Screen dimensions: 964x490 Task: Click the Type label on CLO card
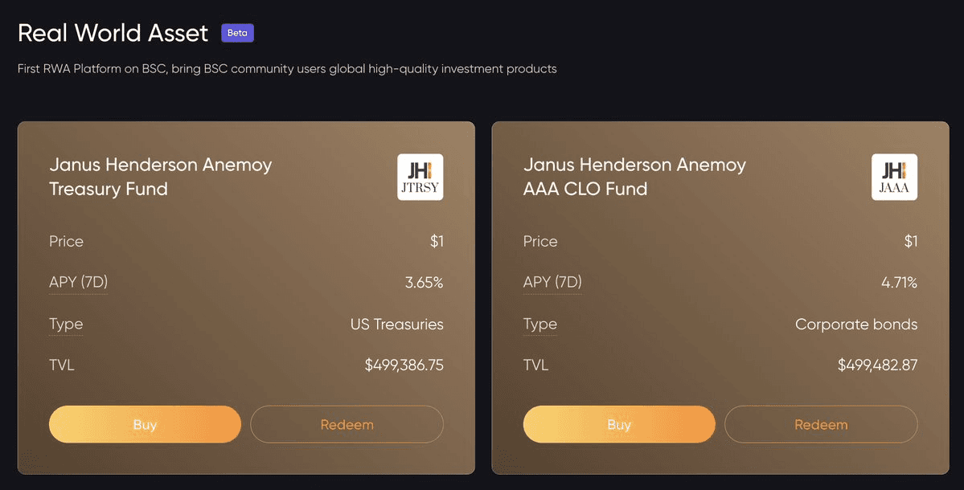pos(540,324)
